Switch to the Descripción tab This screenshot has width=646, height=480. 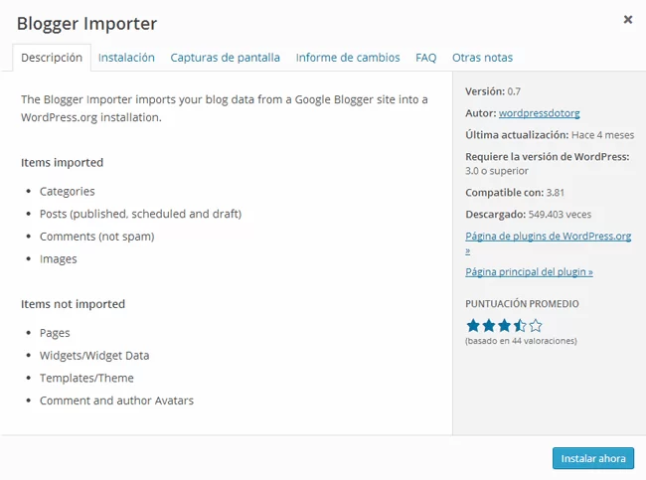(52, 58)
